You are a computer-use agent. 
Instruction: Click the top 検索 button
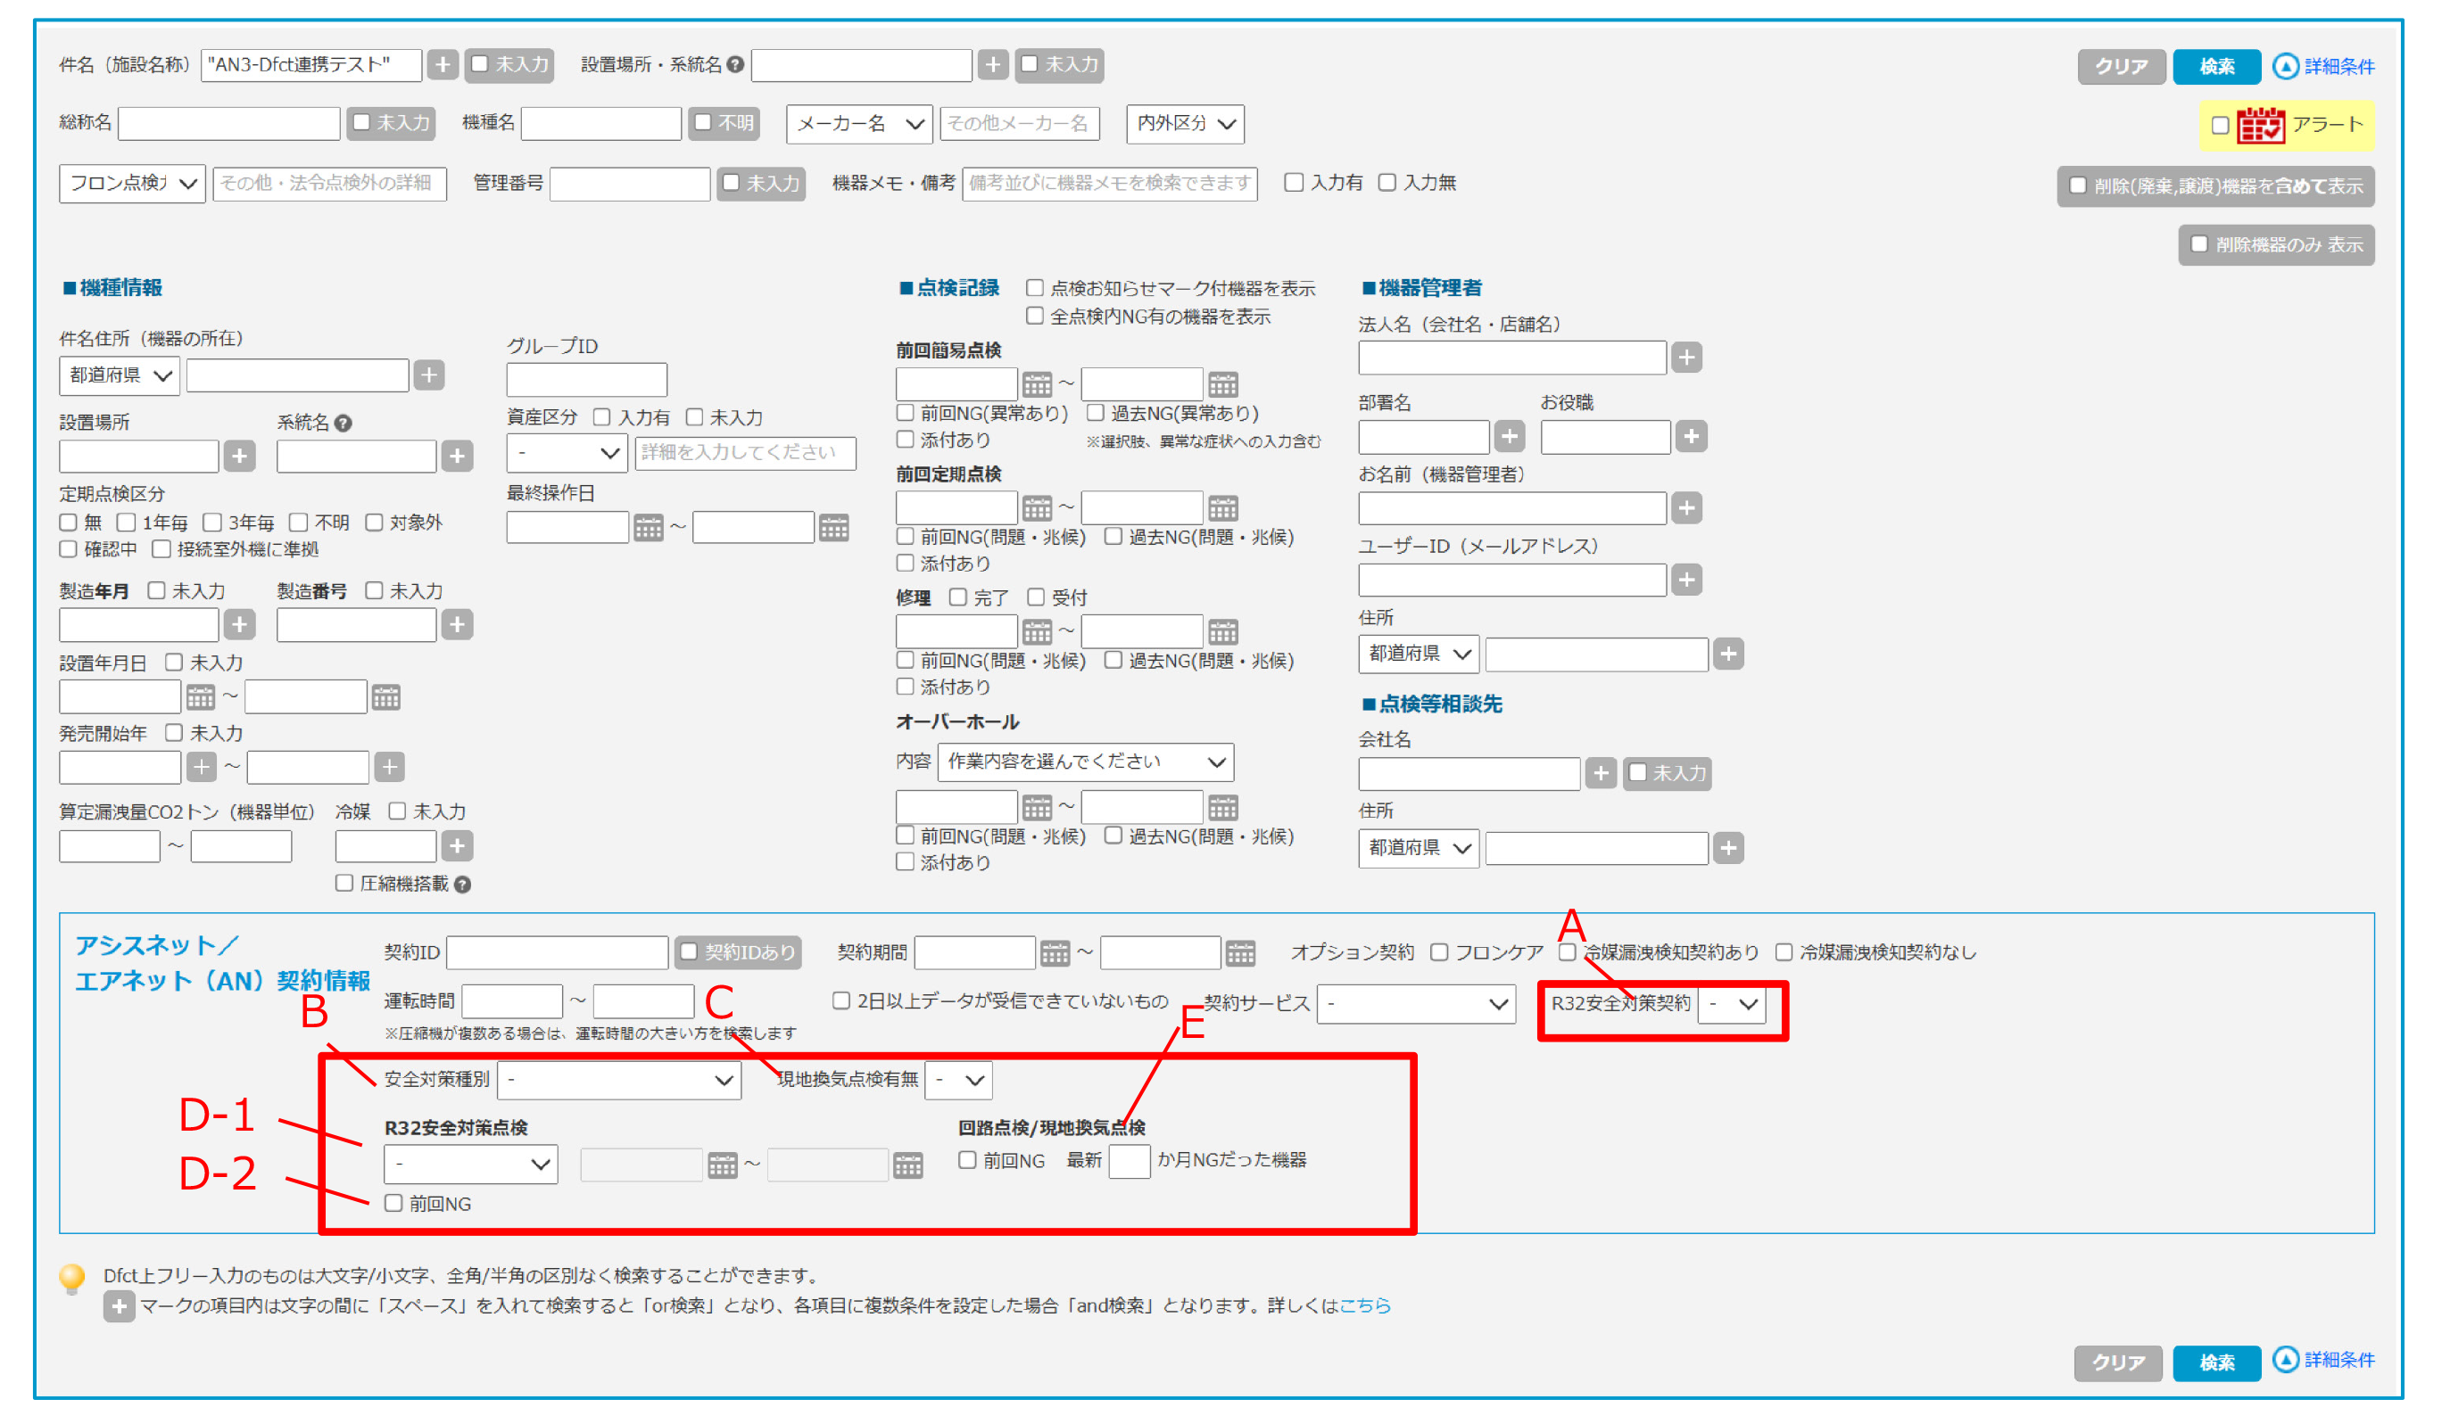pyautogui.click(x=2216, y=66)
